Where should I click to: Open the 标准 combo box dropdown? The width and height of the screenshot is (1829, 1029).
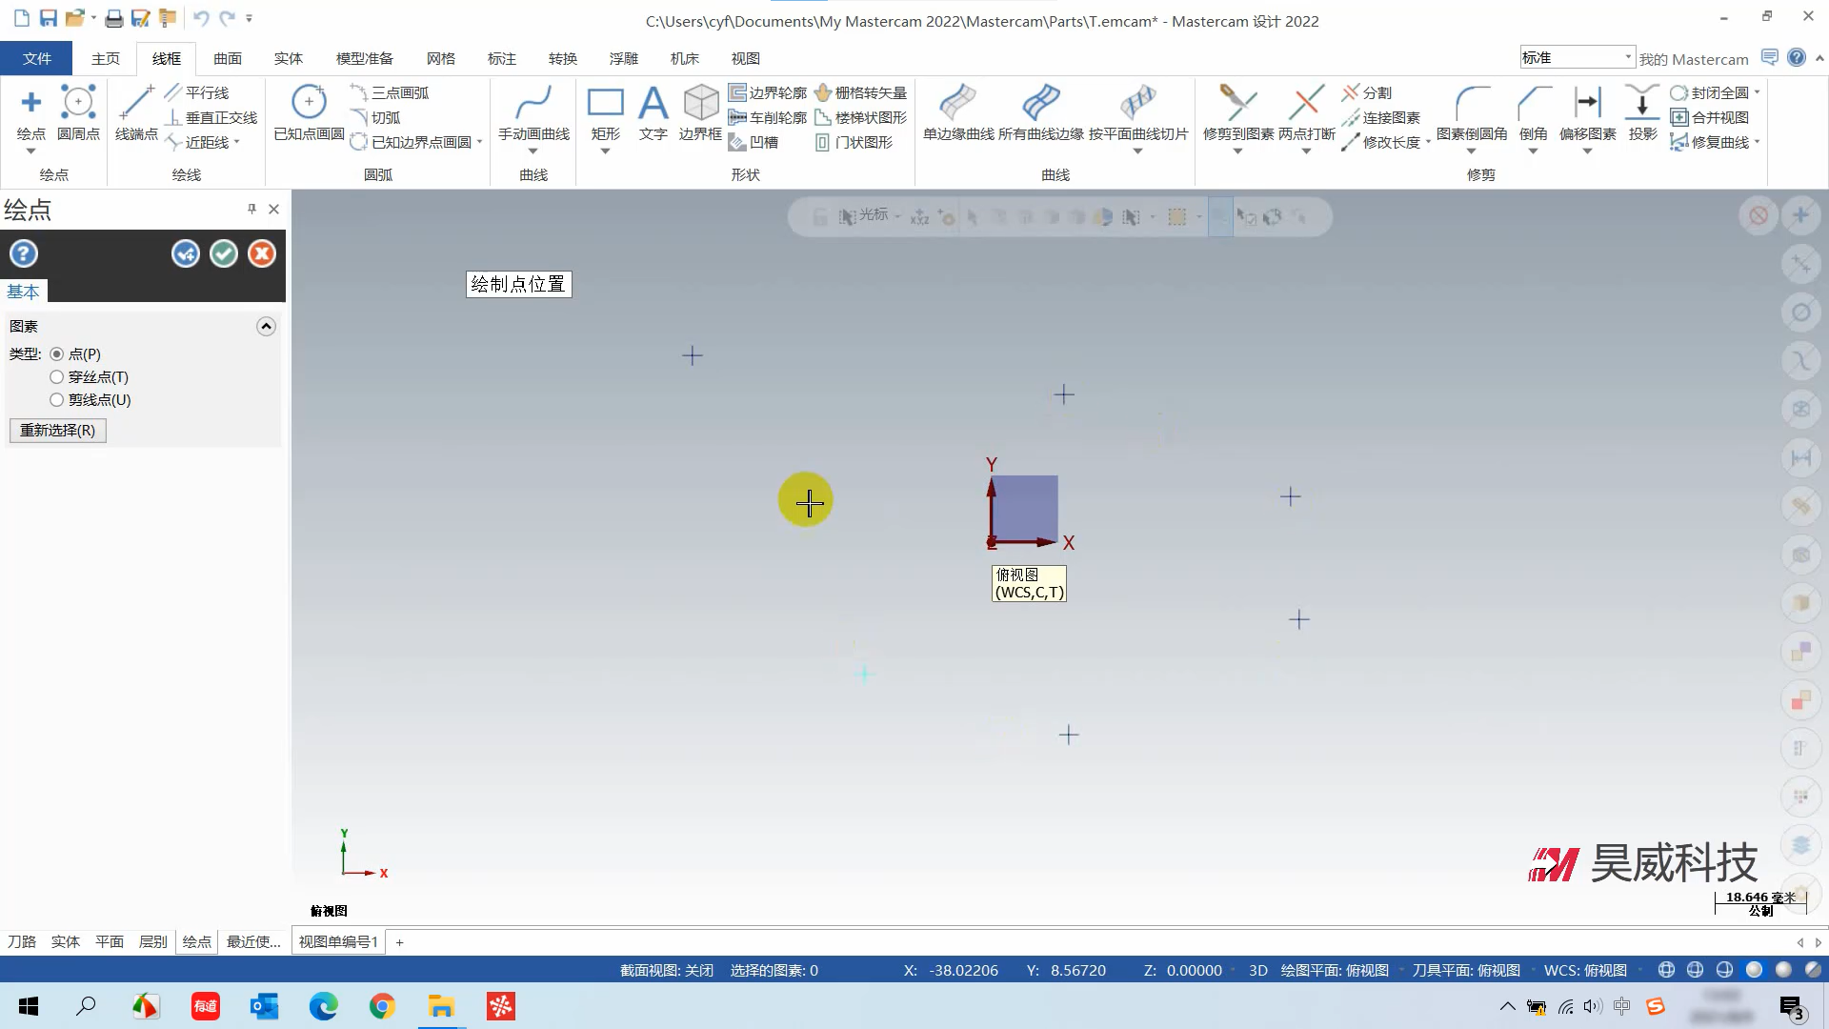(1627, 57)
